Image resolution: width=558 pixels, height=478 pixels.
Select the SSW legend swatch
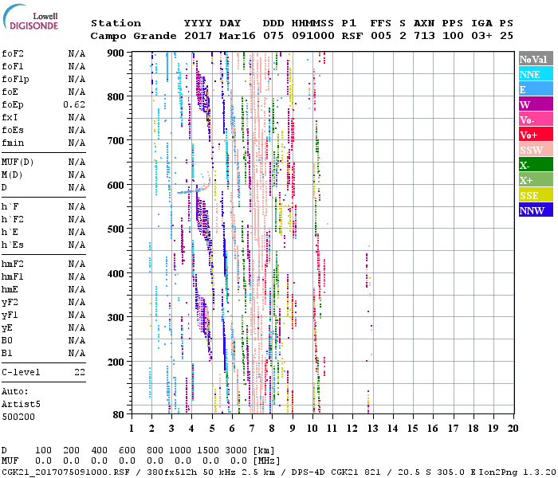536,150
